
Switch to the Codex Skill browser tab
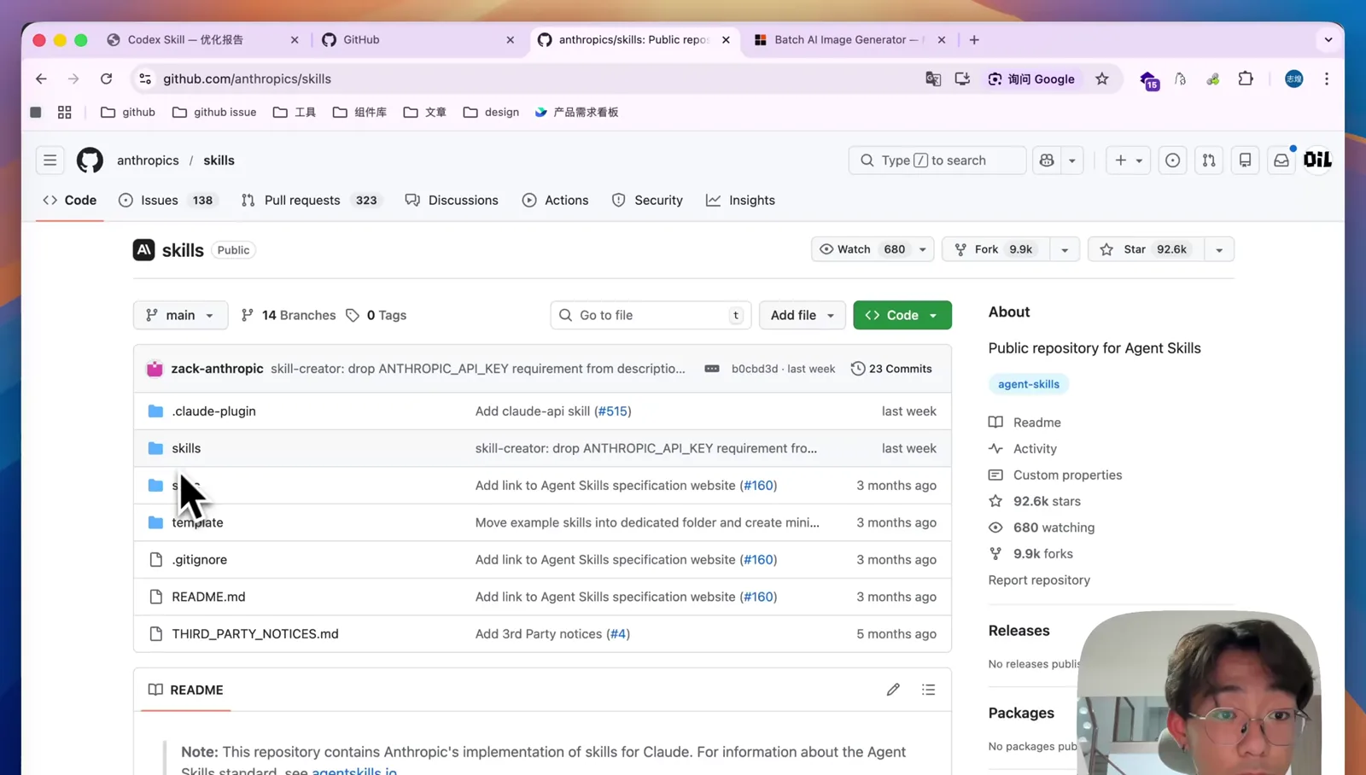[203, 40]
